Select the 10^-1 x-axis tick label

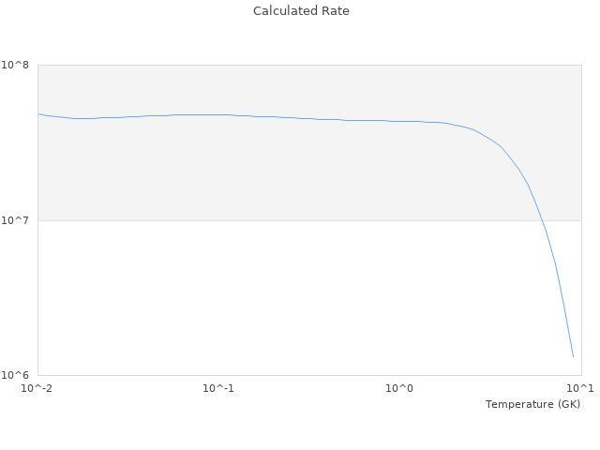point(218,388)
